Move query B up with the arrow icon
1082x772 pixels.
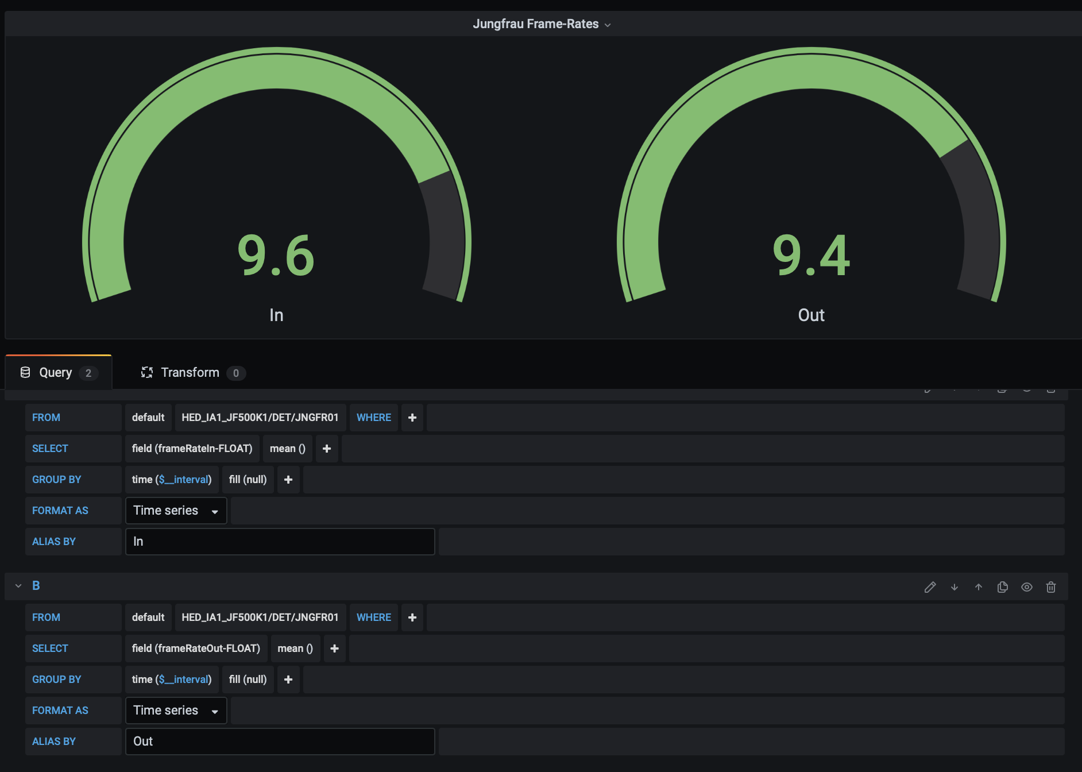click(979, 587)
